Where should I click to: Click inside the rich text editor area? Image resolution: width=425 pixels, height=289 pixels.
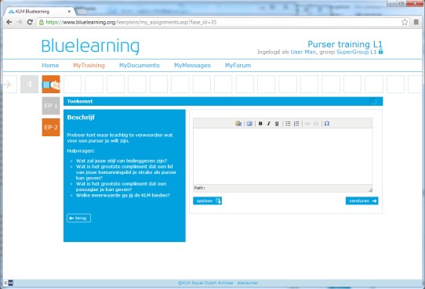point(283,156)
